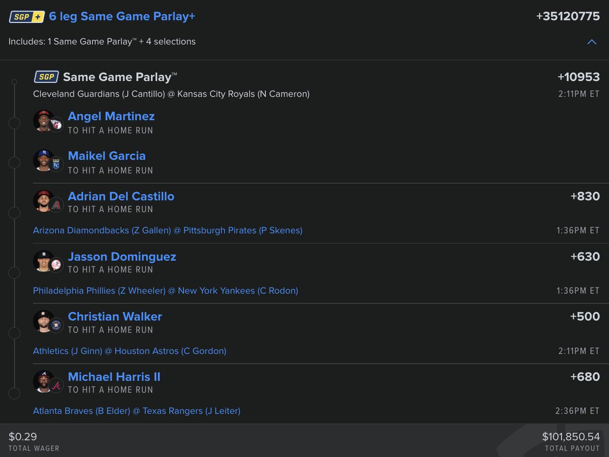Click Jasson Dominguez player headshot
This screenshot has width=609, height=457.
point(44,260)
